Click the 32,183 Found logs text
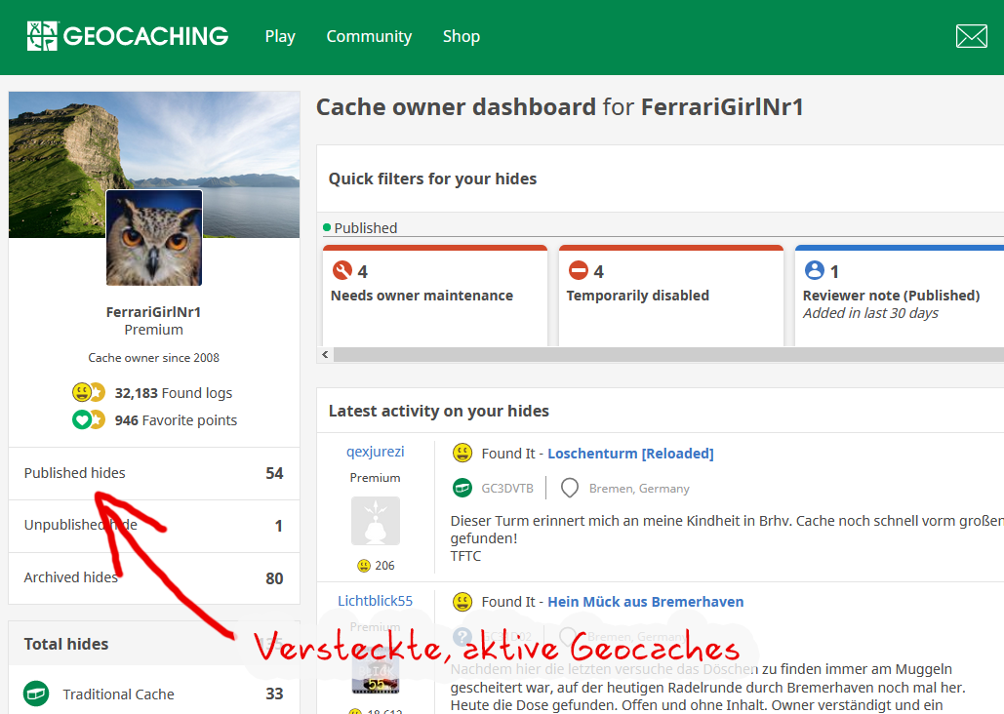This screenshot has height=714, width=1004. pos(174,392)
